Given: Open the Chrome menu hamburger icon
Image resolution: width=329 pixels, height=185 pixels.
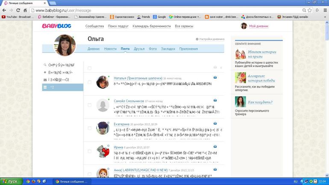Looking at the screenshot, I should coord(325,10).
